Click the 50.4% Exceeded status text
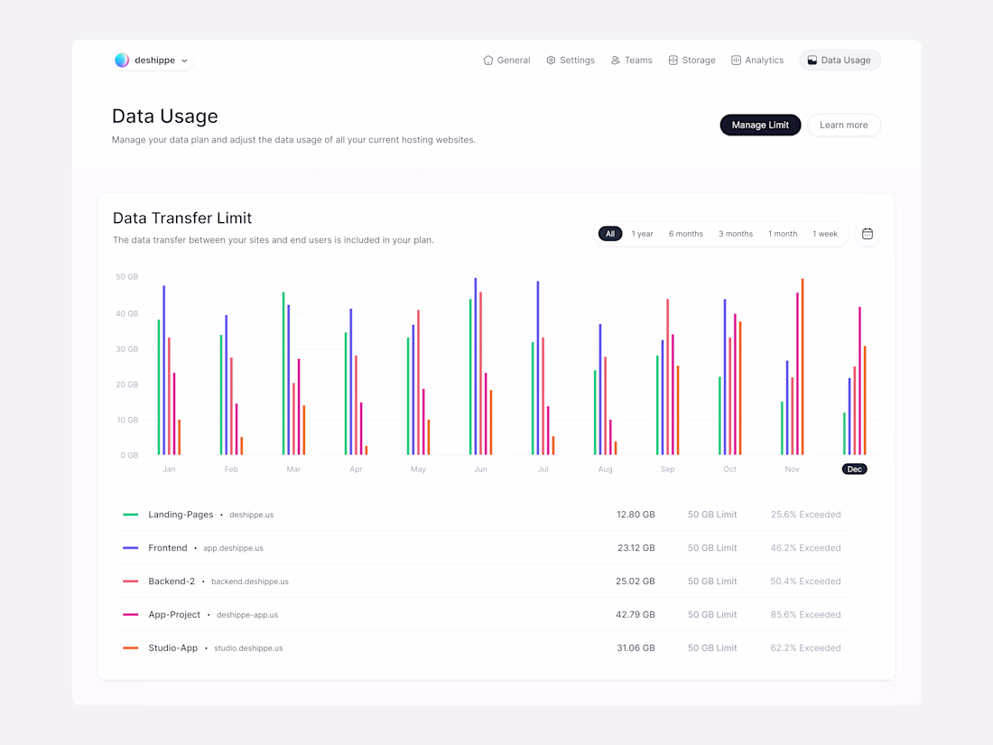Viewport: 993px width, 745px height. click(x=805, y=581)
